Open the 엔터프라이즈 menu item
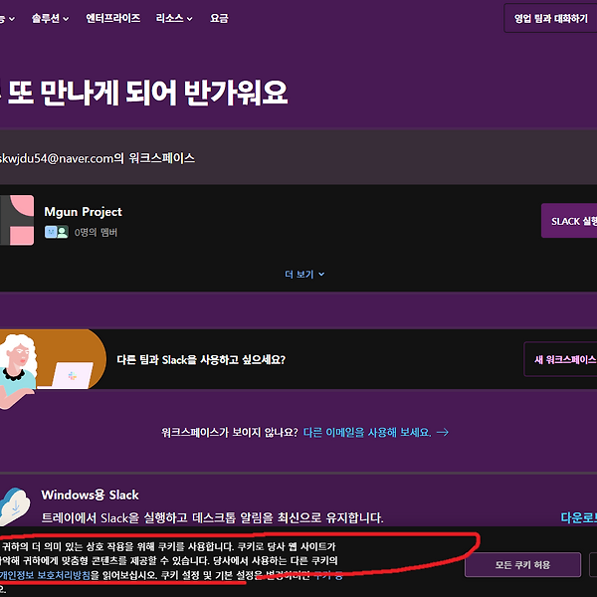597x597 pixels. tap(113, 18)
